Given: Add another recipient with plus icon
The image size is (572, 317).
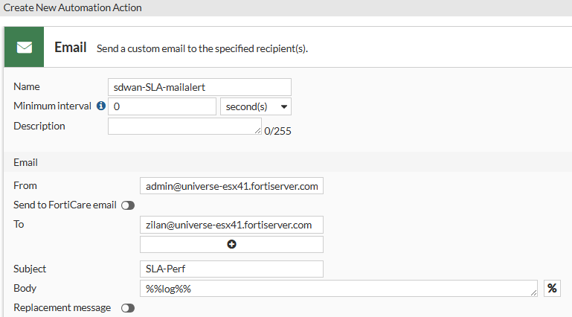Looking at the screenshot, I should pos(231,244).
